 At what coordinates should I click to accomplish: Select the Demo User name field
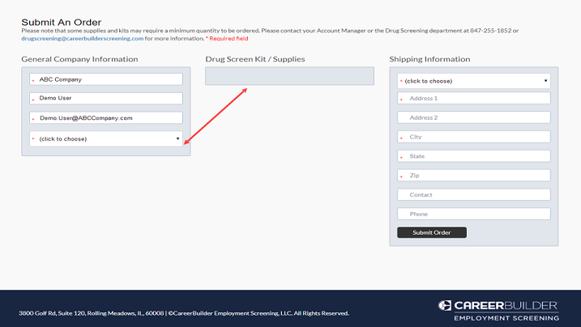click(106, 98)
